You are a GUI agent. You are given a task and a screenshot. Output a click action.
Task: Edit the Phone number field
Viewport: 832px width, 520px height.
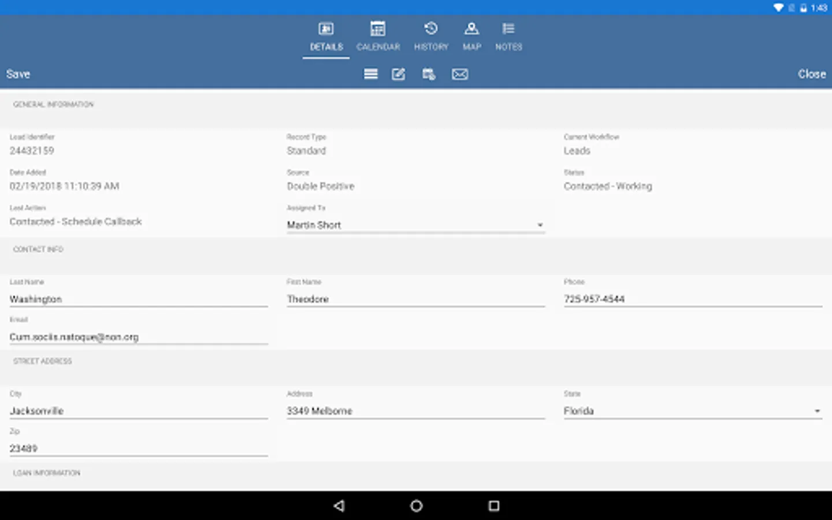(x=692, y=299)
